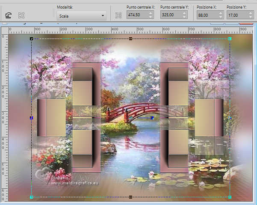Click the bottom-center selection handle
This screenshot has height=205, width=257.
click(130, 197)
